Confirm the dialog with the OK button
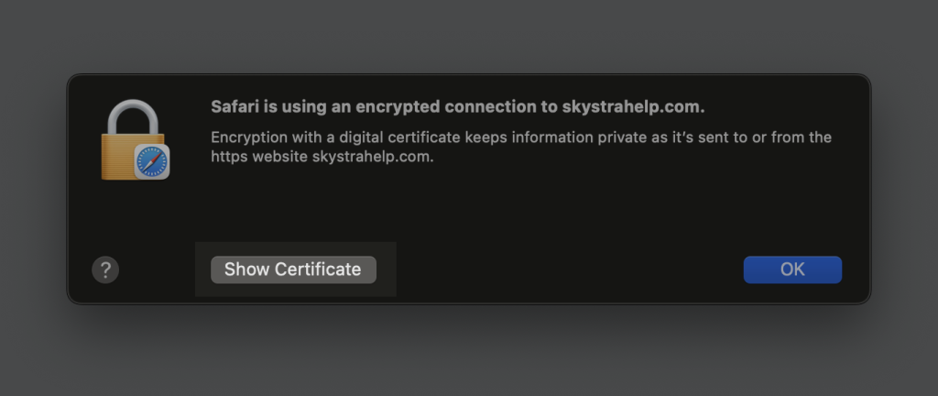The height and width of the screenshot is (396, 938). click(792, 269)
